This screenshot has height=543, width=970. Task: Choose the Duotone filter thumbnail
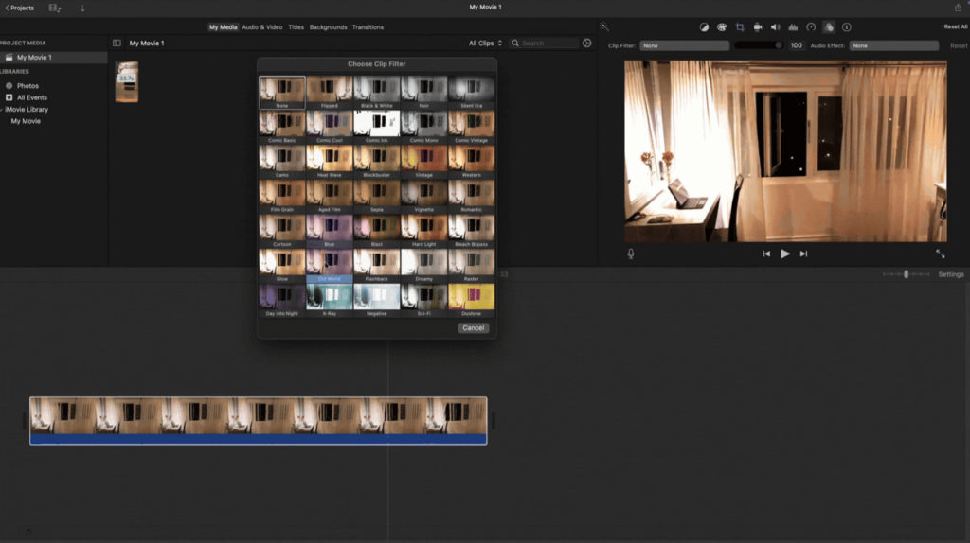[471, 298]
